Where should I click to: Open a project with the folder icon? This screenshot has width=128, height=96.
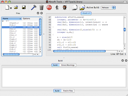coord(16,7)
